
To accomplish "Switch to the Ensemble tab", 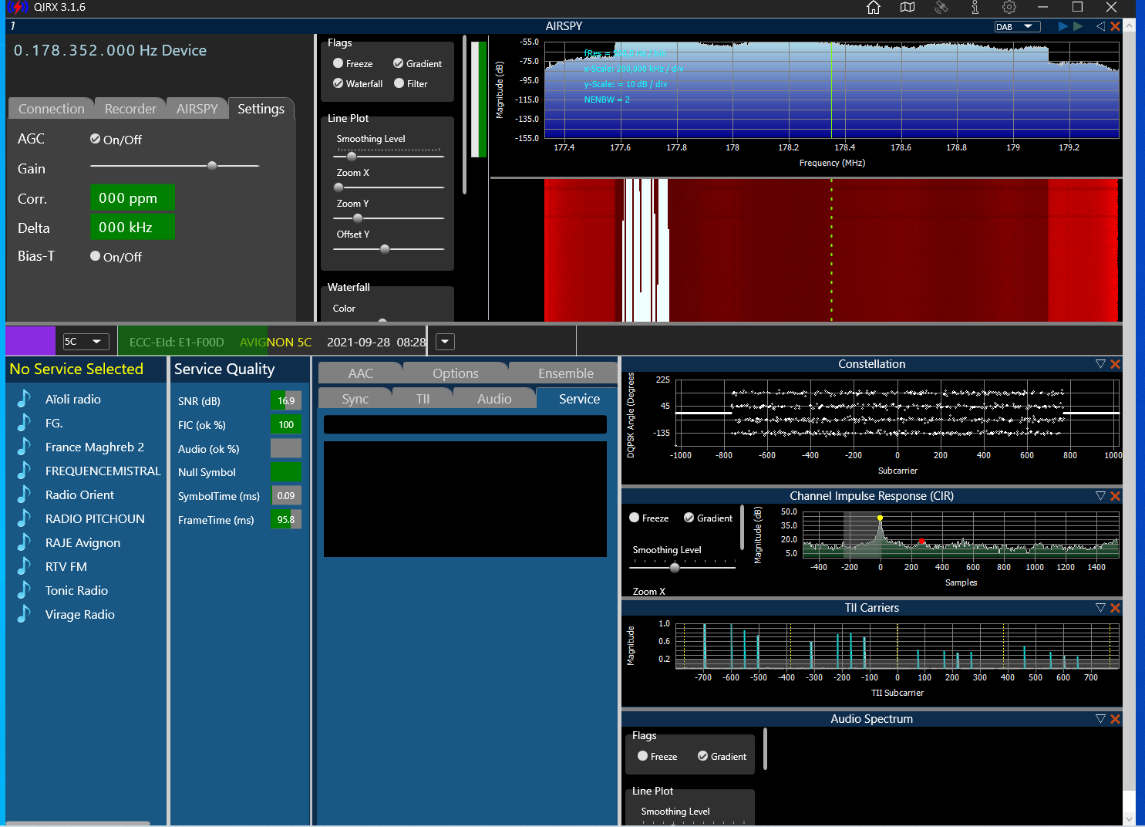I will [x=566, y=373].
